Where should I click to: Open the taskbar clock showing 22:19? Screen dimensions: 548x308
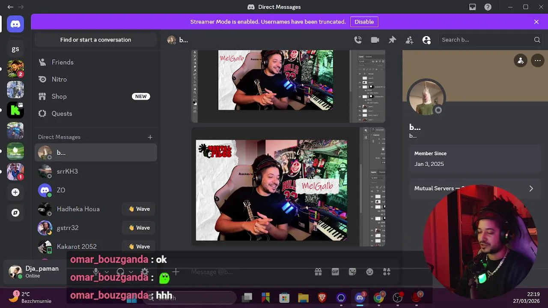pyautogui.click(x=526, y=298)
